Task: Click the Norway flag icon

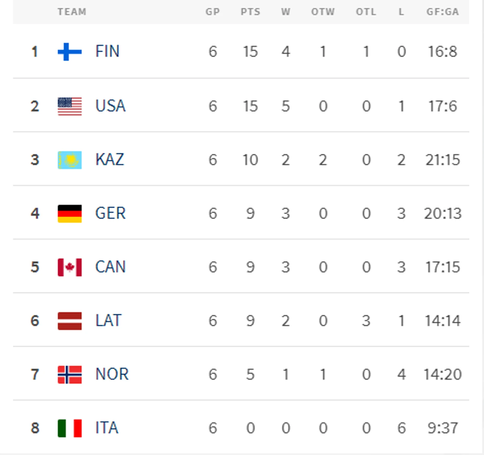Action: coord(70,374)
